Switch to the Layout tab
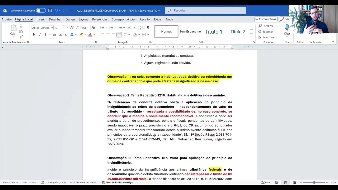338x190 pixels. pyautogui.click(x=83, y=19)
